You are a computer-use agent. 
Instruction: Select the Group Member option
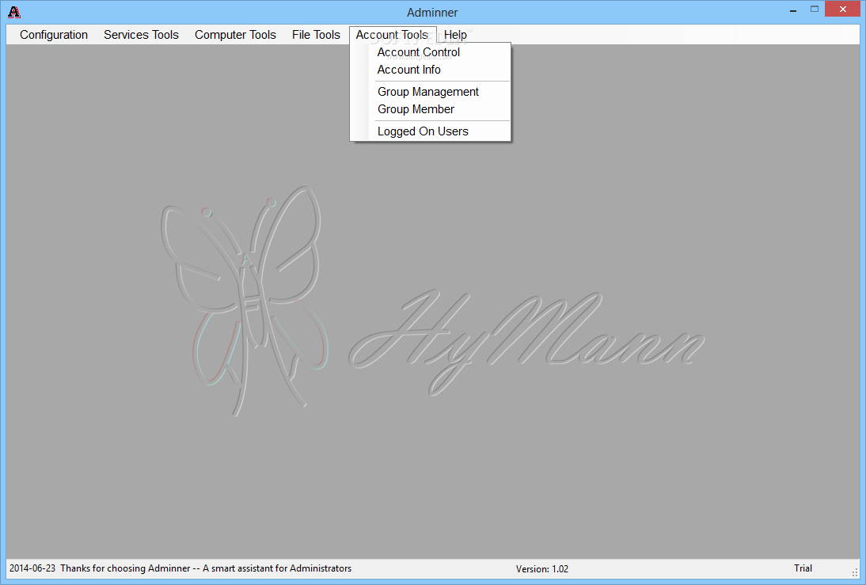click(x=430, y=109)
